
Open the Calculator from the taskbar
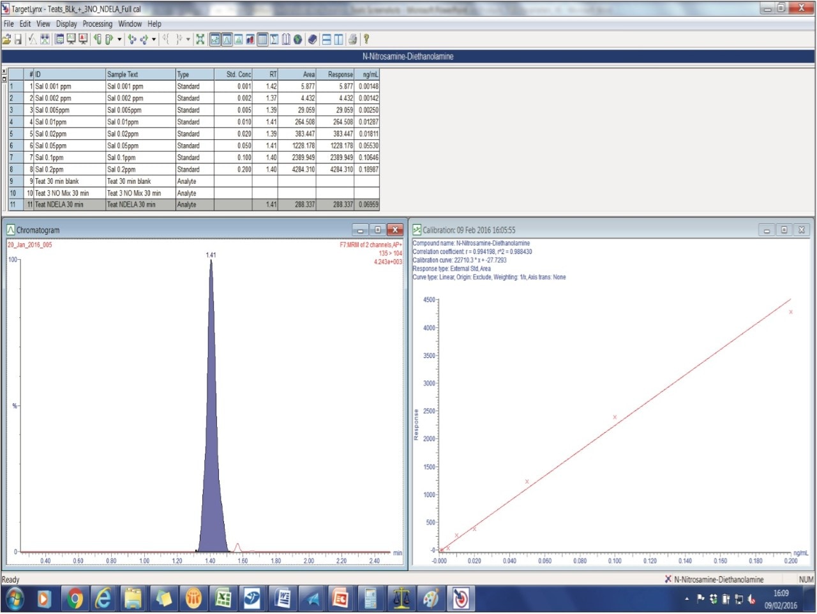(x=371, y=599)
